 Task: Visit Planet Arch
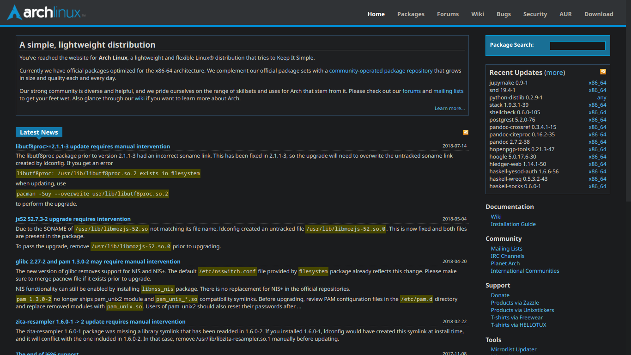coord(505,263)
